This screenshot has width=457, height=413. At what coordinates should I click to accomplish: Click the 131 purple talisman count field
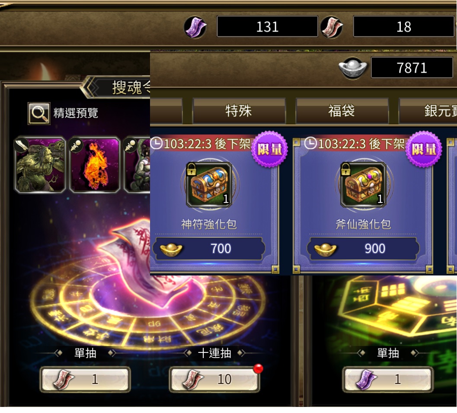coord(267,26)
